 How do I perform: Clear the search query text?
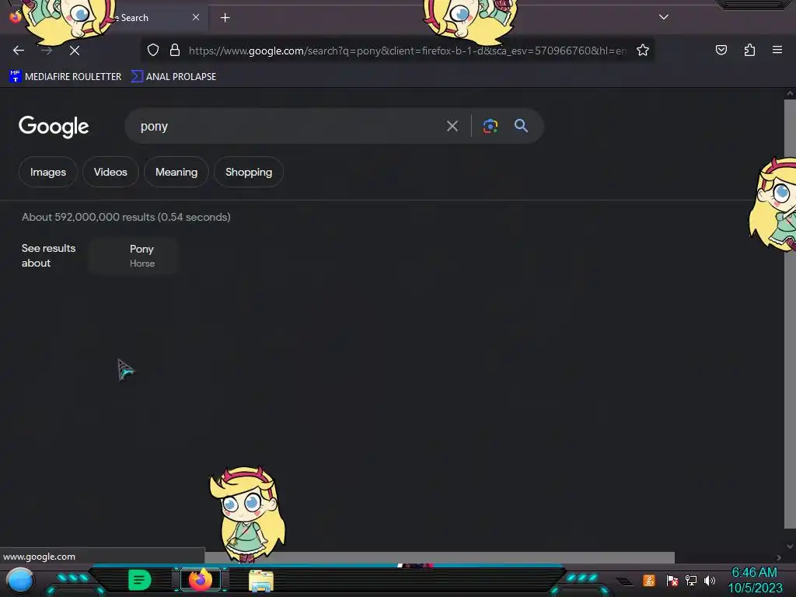tap(452, 126)
